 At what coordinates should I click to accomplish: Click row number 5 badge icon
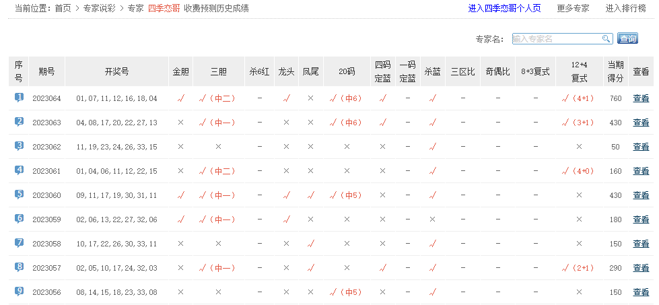19,195
